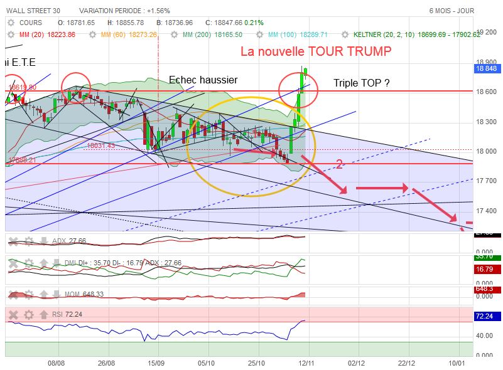Click the 08/08 date on time axis

point(56,363)
